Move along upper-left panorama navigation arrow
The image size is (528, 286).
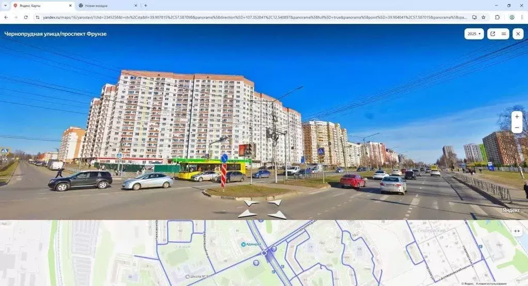[251, 203]
